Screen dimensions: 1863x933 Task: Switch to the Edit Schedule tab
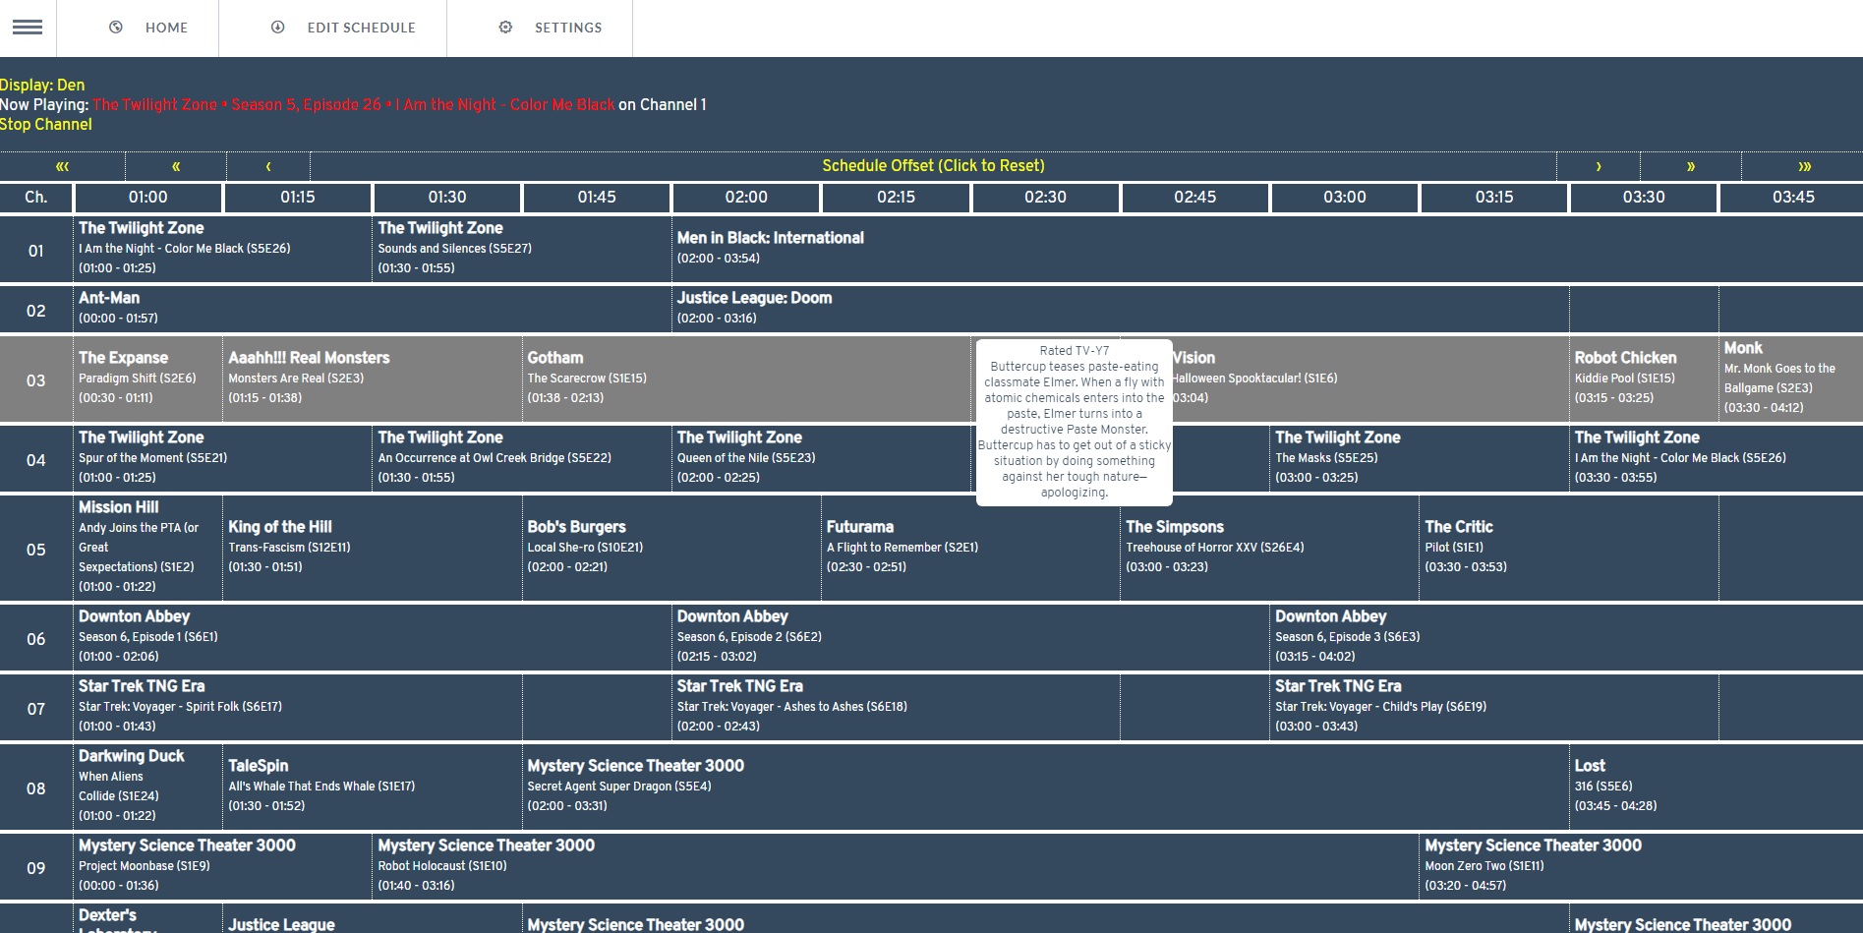pos(360,28)
